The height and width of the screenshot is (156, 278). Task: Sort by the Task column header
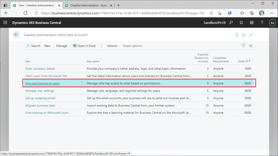[28, 61]
